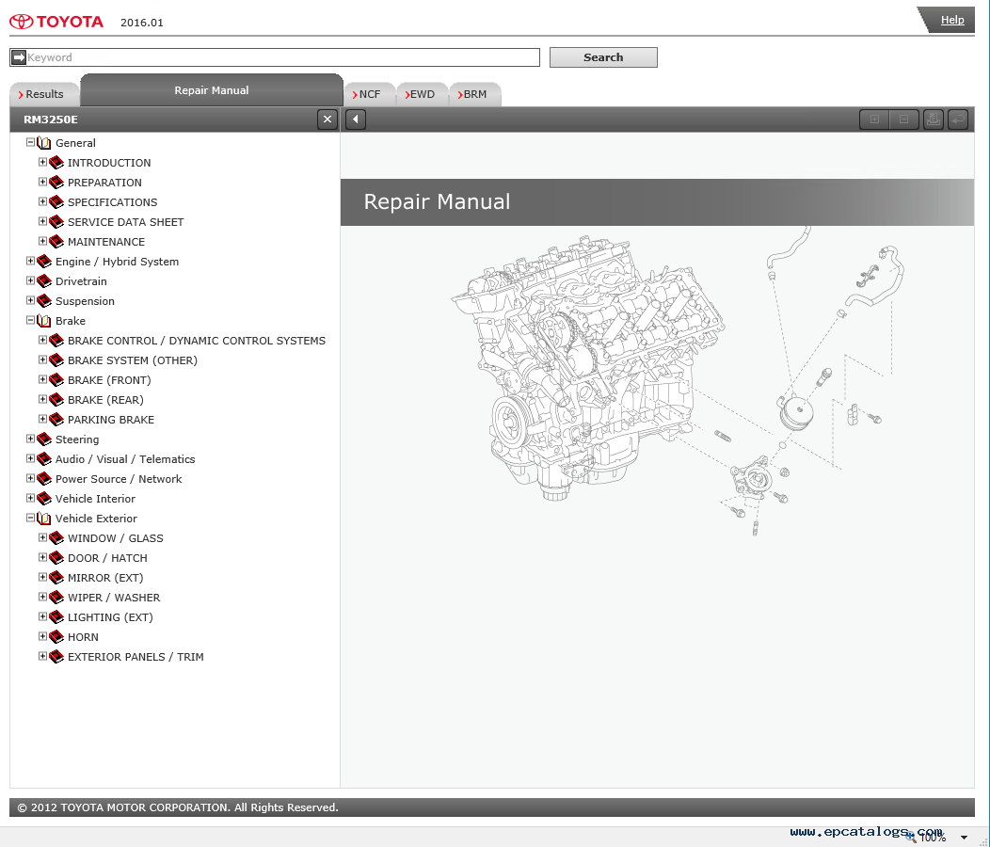This screenshot has height=847, width=990.
Task: Click the collapse-all minus toolbar icon
Action: pyautogui.click(x=903, y=120)
